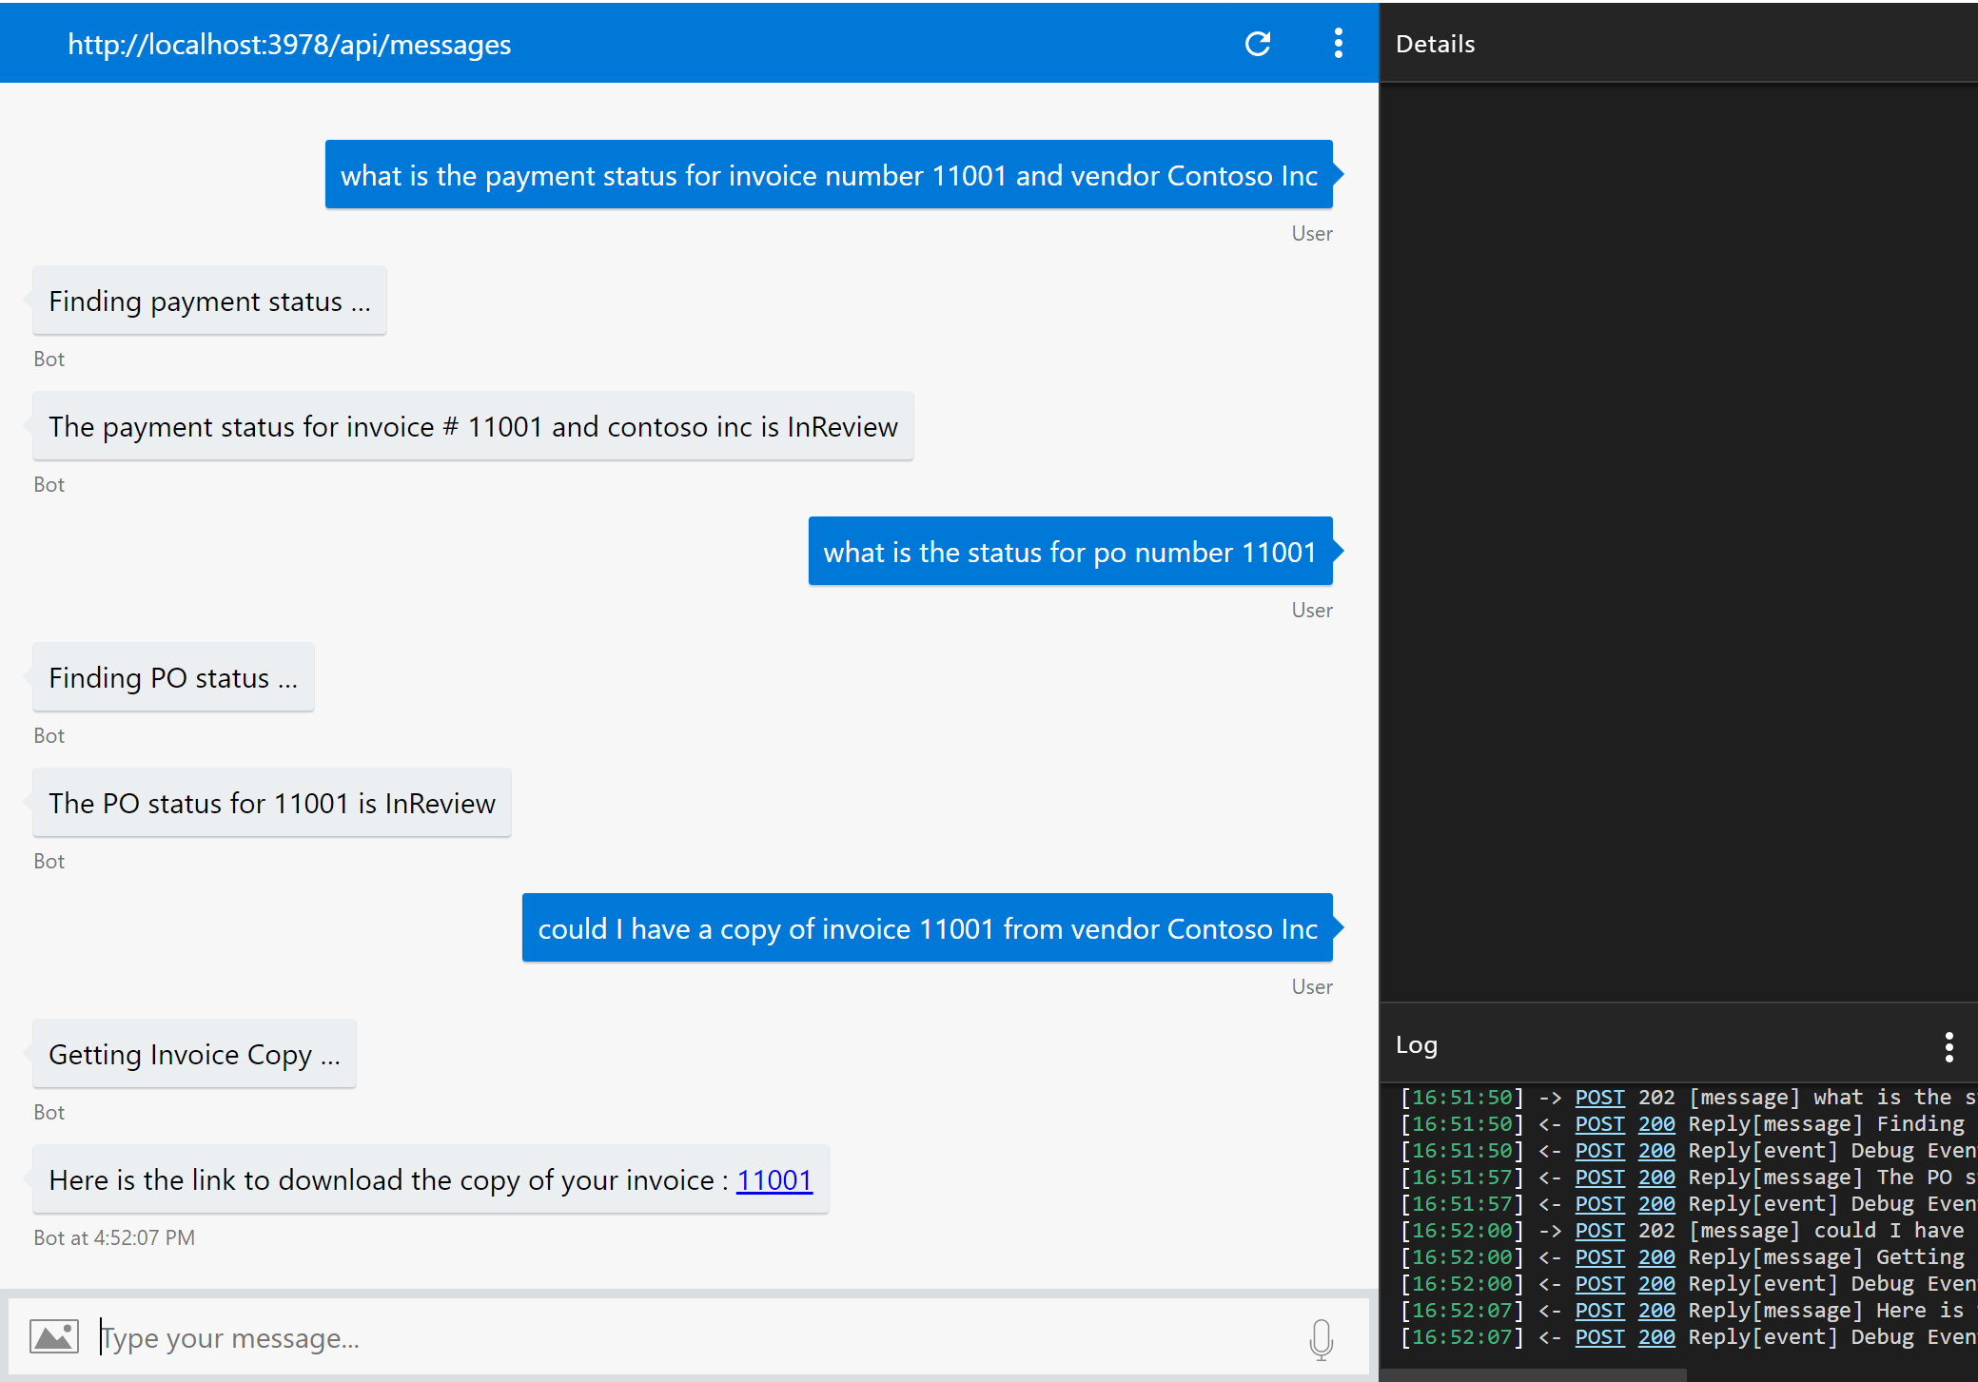Open the 11001 invoice download link
The height and width of the screenshot is (1382, 1978).
pos(774,1180)
